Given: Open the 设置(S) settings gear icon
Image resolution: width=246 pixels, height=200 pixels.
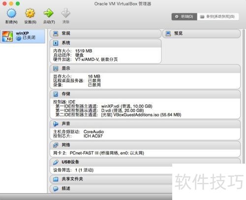Looking at the screenshot, I should click(30, 13).
